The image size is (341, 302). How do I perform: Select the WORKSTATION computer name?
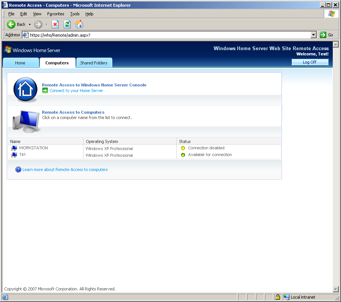pos(33,148)
